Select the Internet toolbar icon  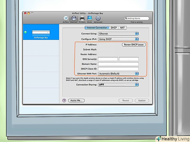tap(74, 19)
